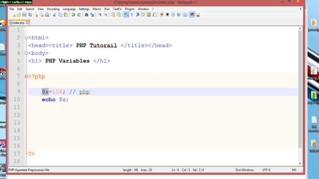Image resolution: width=319 pixels, height=179 pixels.
Task: Click the misspelled word Tutorail
Action: click(103, 45)
